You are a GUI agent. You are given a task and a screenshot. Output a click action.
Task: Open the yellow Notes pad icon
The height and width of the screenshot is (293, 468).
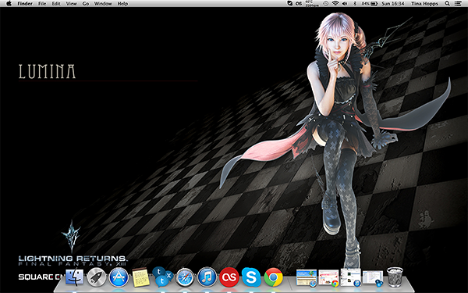(140, 277)
